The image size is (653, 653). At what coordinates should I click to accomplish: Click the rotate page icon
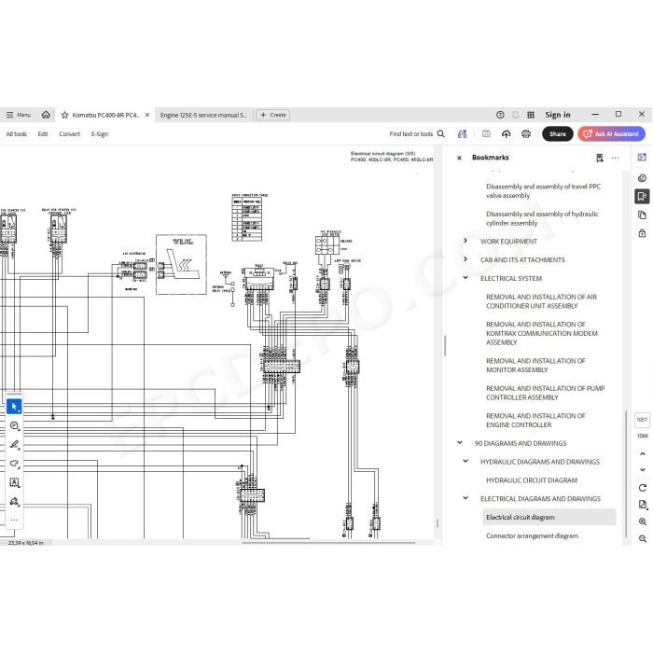pyautogui.click(x=642, y=488)
